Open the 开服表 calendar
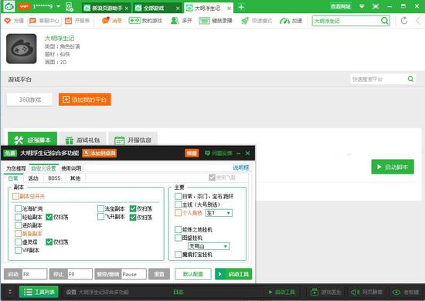 77,21
